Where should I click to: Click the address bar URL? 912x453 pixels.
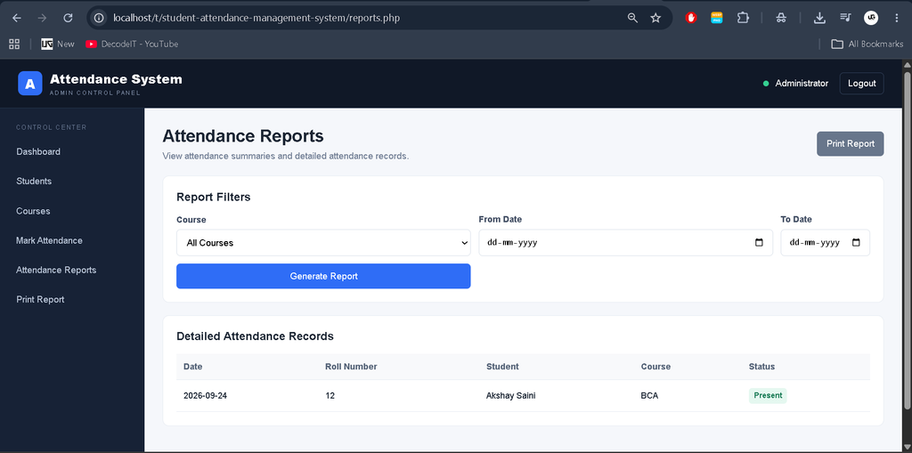coord(256,18)
